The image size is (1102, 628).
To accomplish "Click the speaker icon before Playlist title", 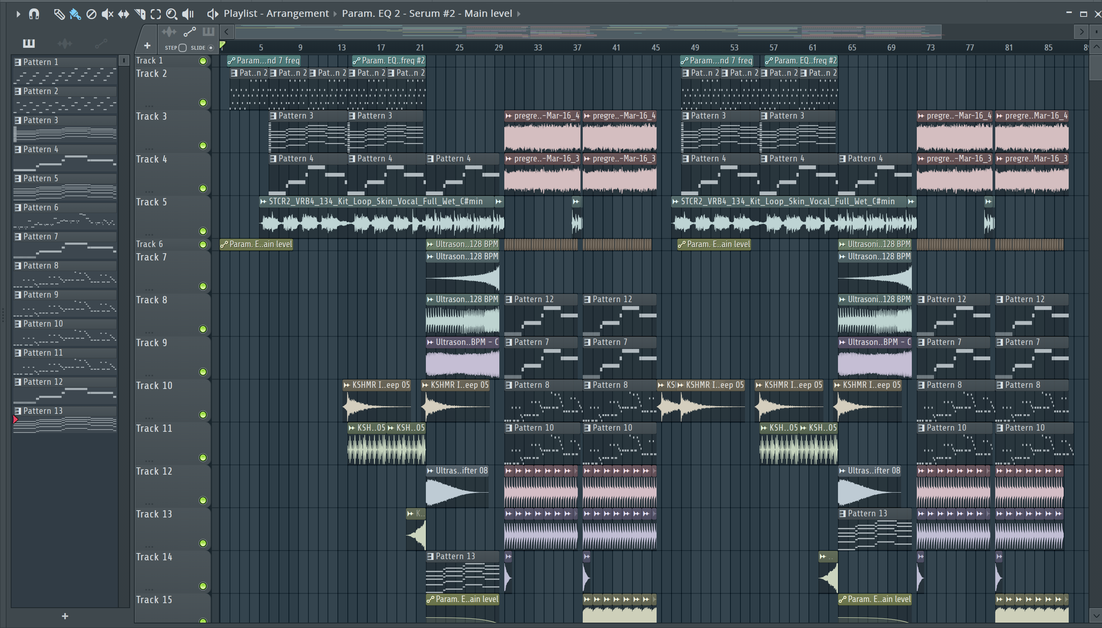I will (212, 14).
